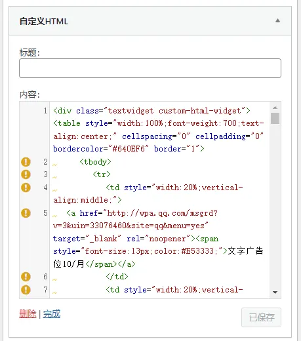Click warning icon on line 5
Screen dimensions: 301x341
(26, 213)
